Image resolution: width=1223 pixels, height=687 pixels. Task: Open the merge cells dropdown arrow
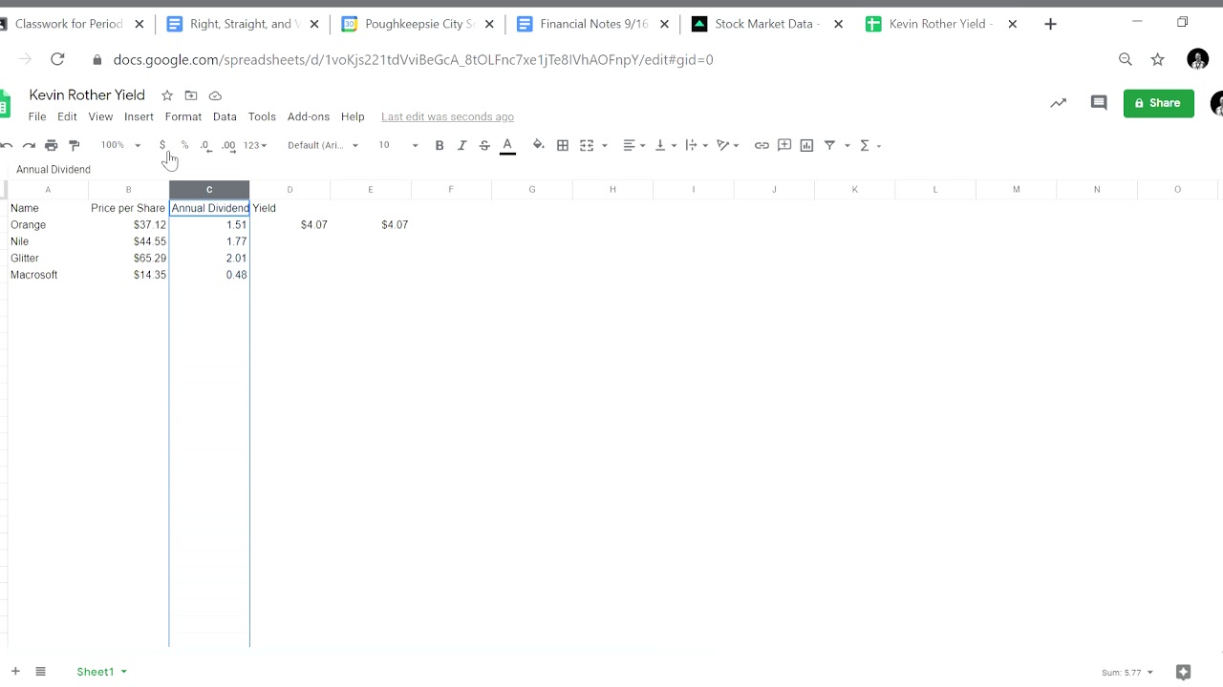604,146
